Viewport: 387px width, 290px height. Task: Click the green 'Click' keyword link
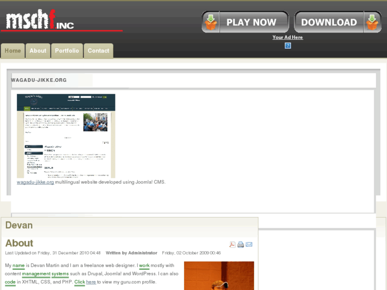[80, 282]
